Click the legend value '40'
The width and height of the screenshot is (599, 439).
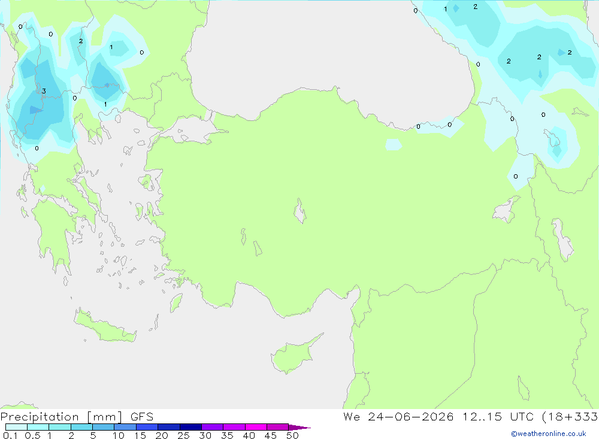pos(249,435)
